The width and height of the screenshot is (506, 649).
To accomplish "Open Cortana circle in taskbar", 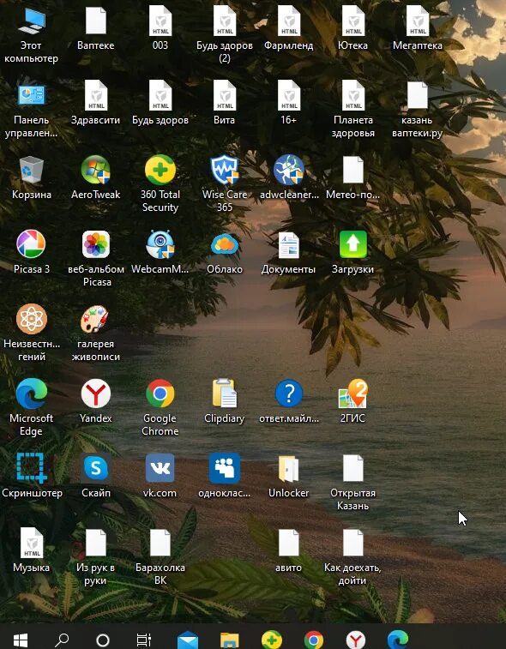I will [103, 640].
